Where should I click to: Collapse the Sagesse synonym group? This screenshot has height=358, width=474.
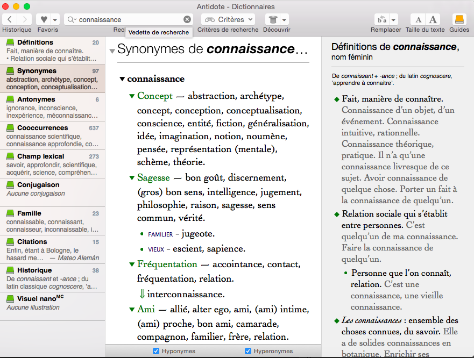coord(132,177)
